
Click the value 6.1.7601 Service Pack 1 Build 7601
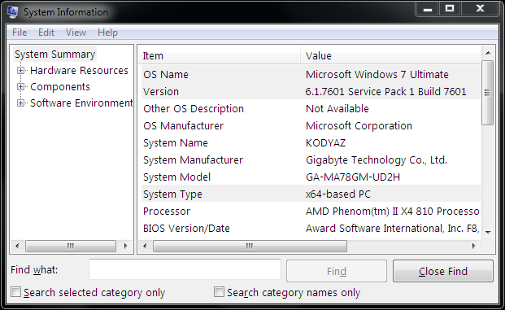point(385,91)
